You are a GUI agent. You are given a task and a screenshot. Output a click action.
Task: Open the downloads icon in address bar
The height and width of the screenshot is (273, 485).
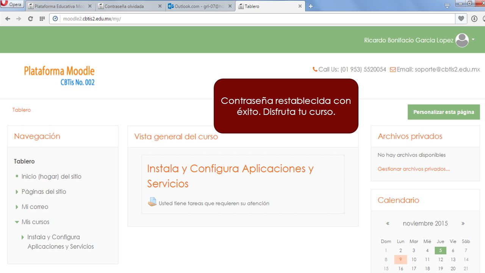[x=474, y=19]
